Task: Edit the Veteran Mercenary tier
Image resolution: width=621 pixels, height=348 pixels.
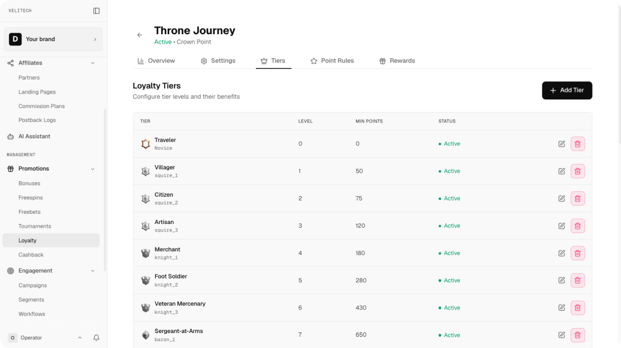Action: click(562, 308)
